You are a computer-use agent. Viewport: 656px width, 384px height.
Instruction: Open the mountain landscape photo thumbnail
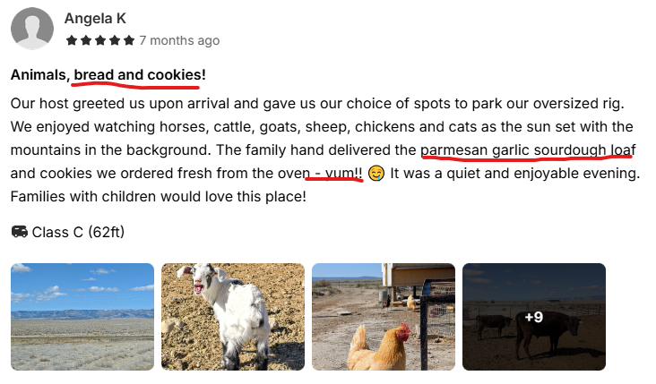click(x=82, y=316)
